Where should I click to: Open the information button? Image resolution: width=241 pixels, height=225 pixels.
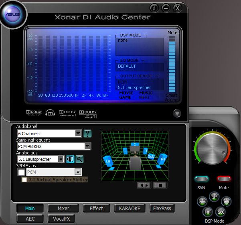tap(154, 8)
